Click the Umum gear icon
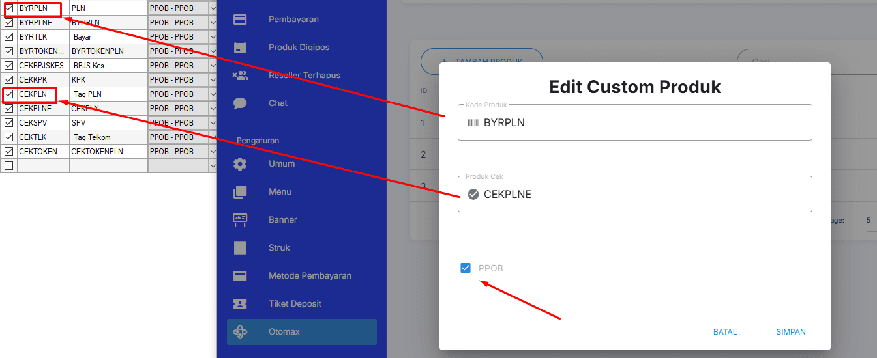 pyautogui.click(x=240, y=164)
